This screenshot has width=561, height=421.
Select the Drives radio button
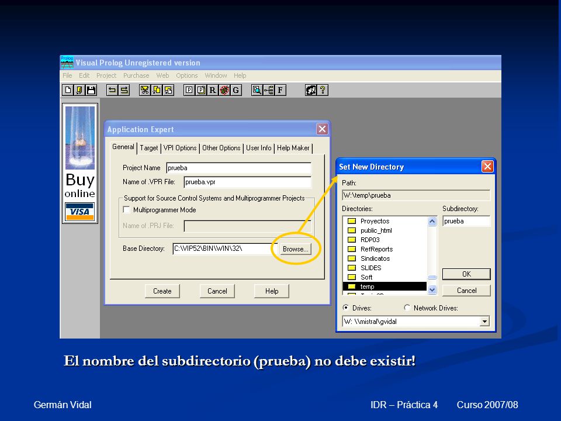coord(345,308)
